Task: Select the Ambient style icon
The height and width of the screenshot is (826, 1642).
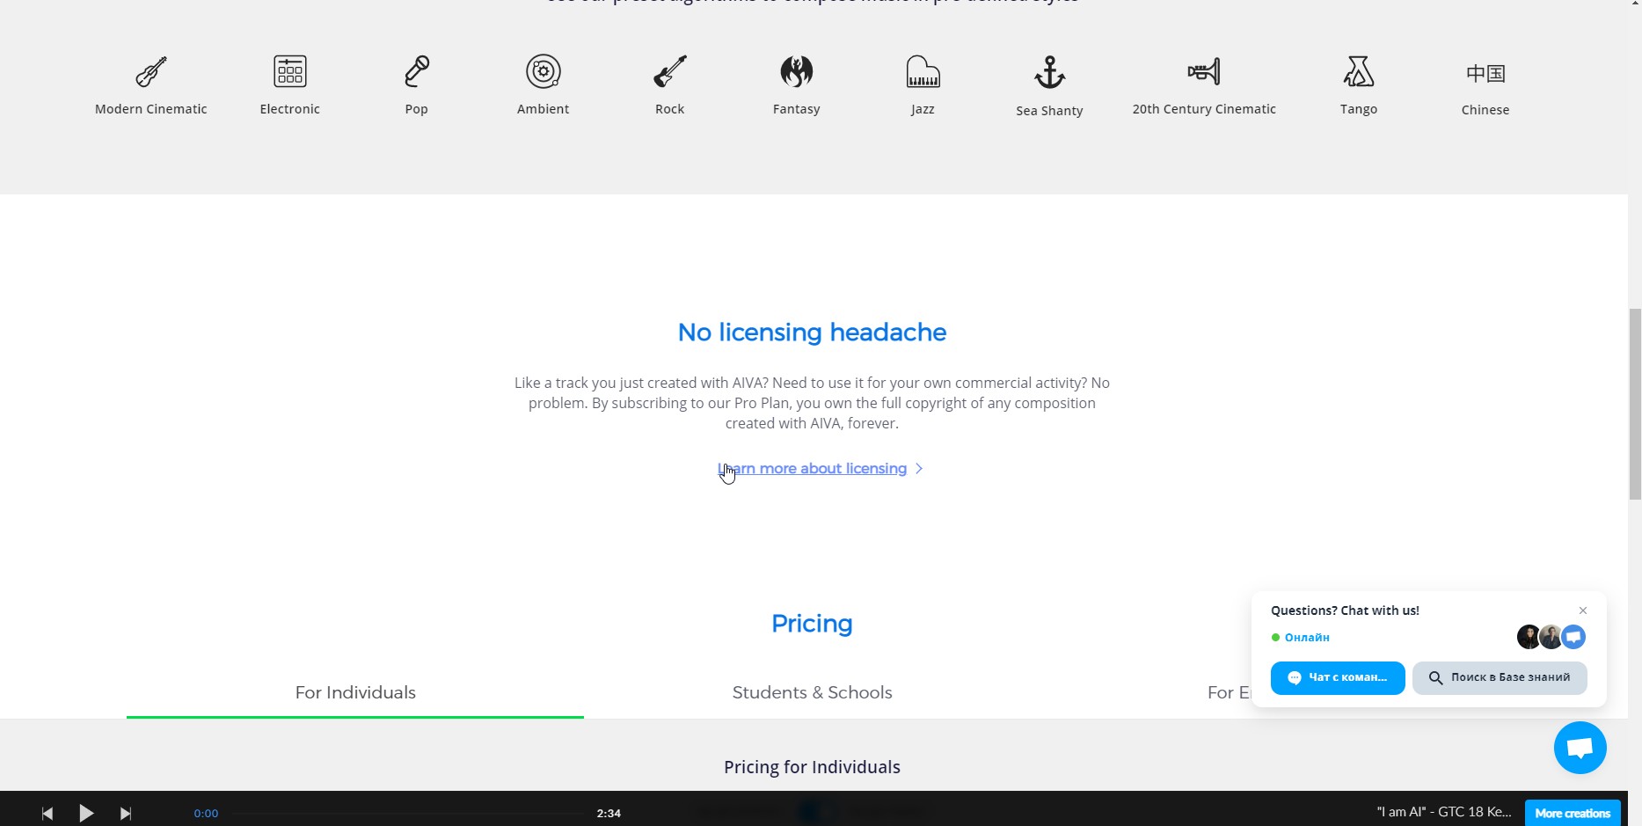Action: pyautogui.click(x=544, y=71)
